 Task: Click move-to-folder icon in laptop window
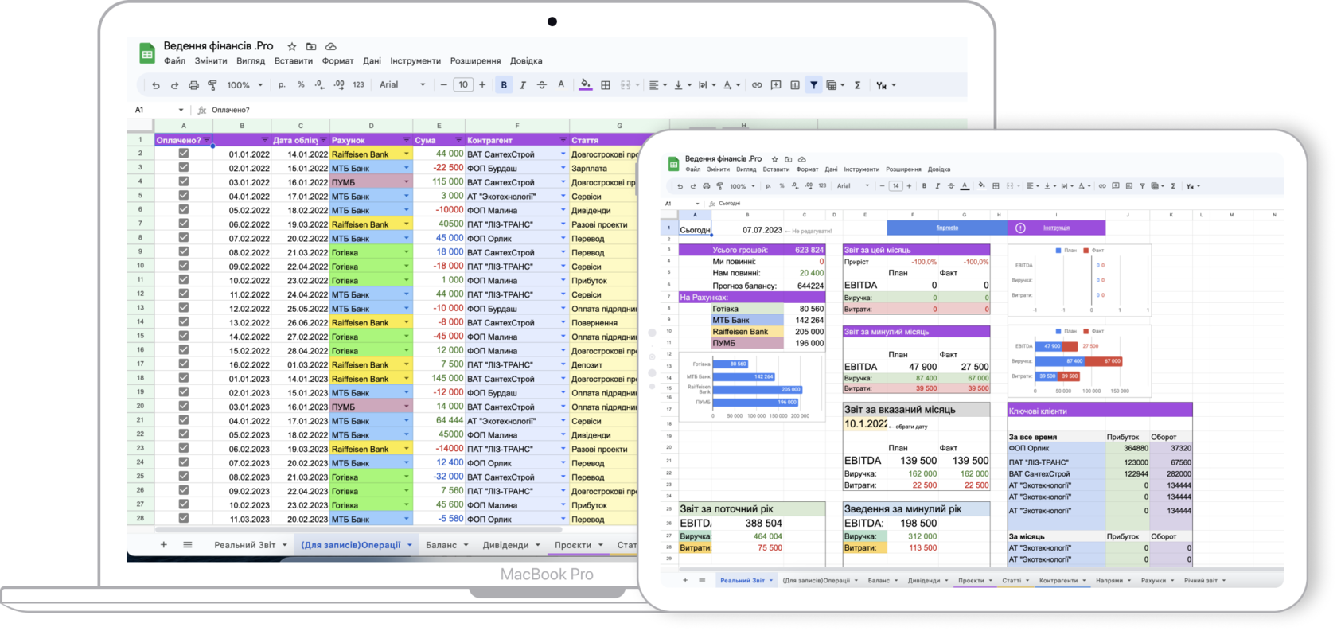click(311, 47)
